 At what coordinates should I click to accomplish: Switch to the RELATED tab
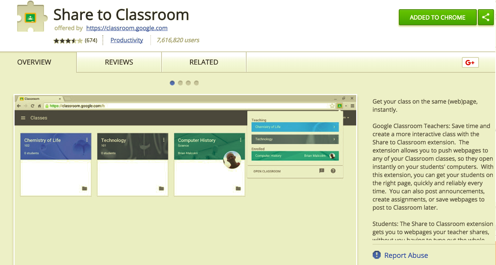pyautogui.click(x=204, y=62)
